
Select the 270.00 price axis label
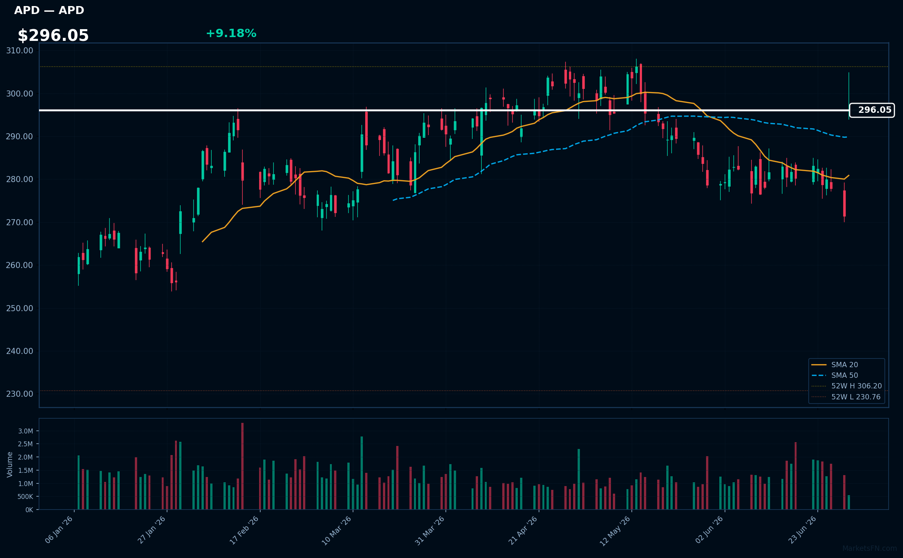point(20,222)
